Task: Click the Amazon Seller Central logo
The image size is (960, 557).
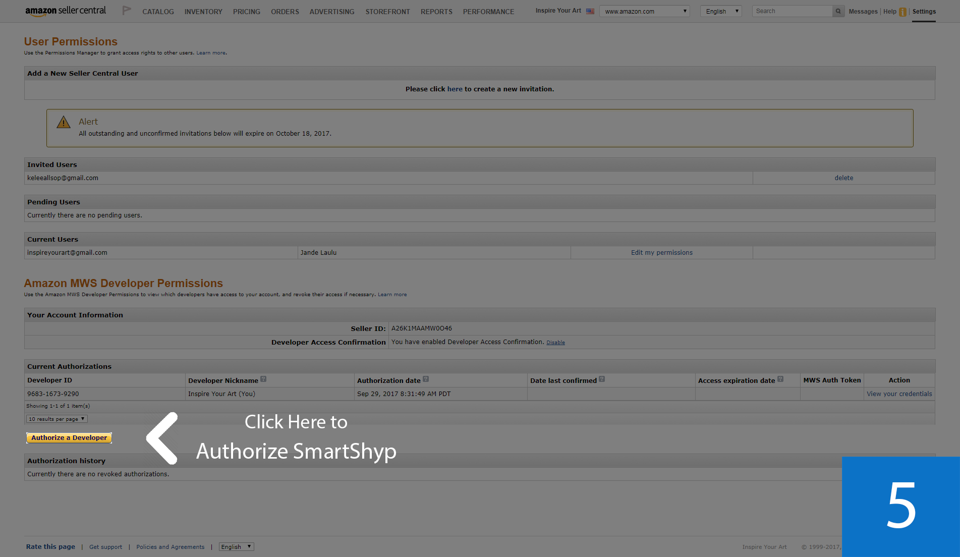Action: (66, 11)
